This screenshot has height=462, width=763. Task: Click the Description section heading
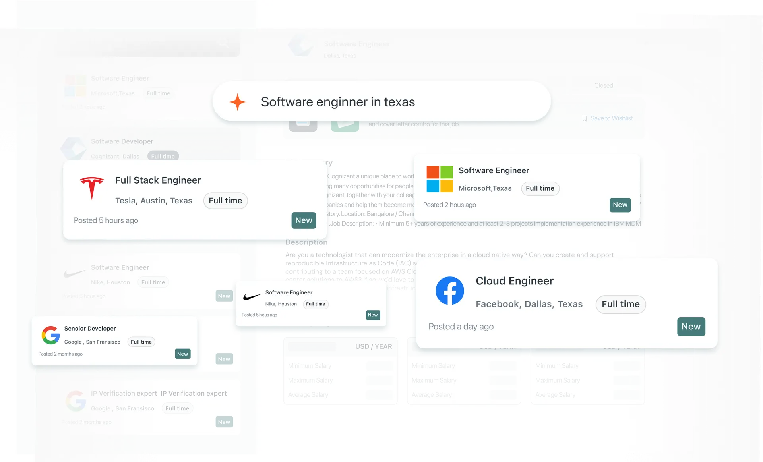(x=306, y=242)
